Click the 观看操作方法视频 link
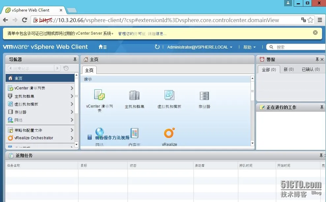The width and height of the screenshot is (326, 202). tap(112, 138)
